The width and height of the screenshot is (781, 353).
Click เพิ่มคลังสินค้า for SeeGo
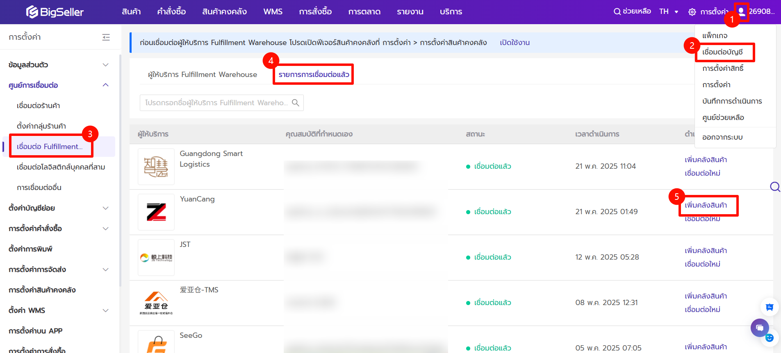706,347
